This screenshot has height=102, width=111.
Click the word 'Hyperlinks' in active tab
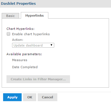point(35,15)
